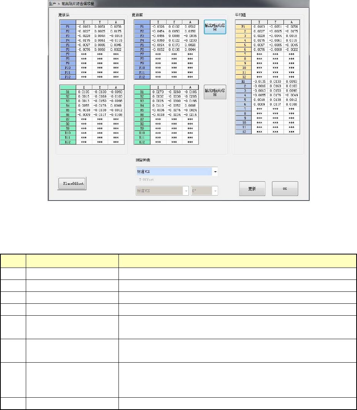This screenshot has height=410, width=357.
Task: Select -0.0150 cell in 更新后 R3 row
Action: coord(100,101)
